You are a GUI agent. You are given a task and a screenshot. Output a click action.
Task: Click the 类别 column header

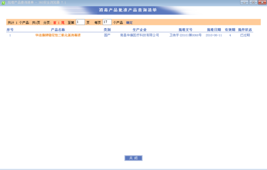pos(107,29)
